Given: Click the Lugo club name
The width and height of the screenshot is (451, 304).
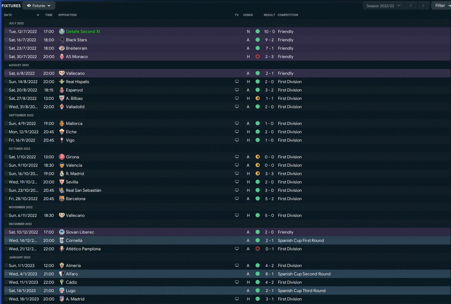Looking at the screenshot, I should click(71, 291).
